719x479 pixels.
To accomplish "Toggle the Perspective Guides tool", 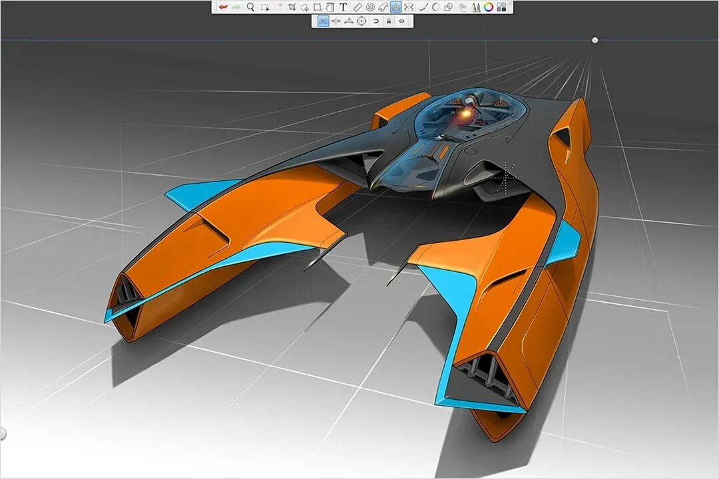I will [395, 7].
